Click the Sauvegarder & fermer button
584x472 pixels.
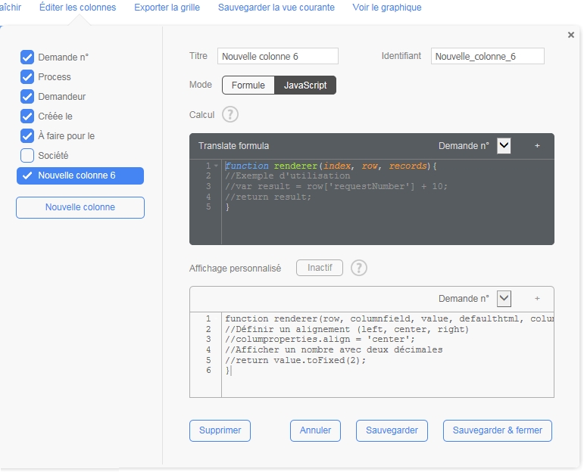tap(497, 430)
